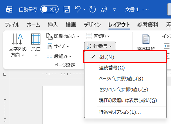Click the 行番号 line numbers icon
Image resolution: width=171 pixels, height=124 pixels.
[x=89, y=46]
